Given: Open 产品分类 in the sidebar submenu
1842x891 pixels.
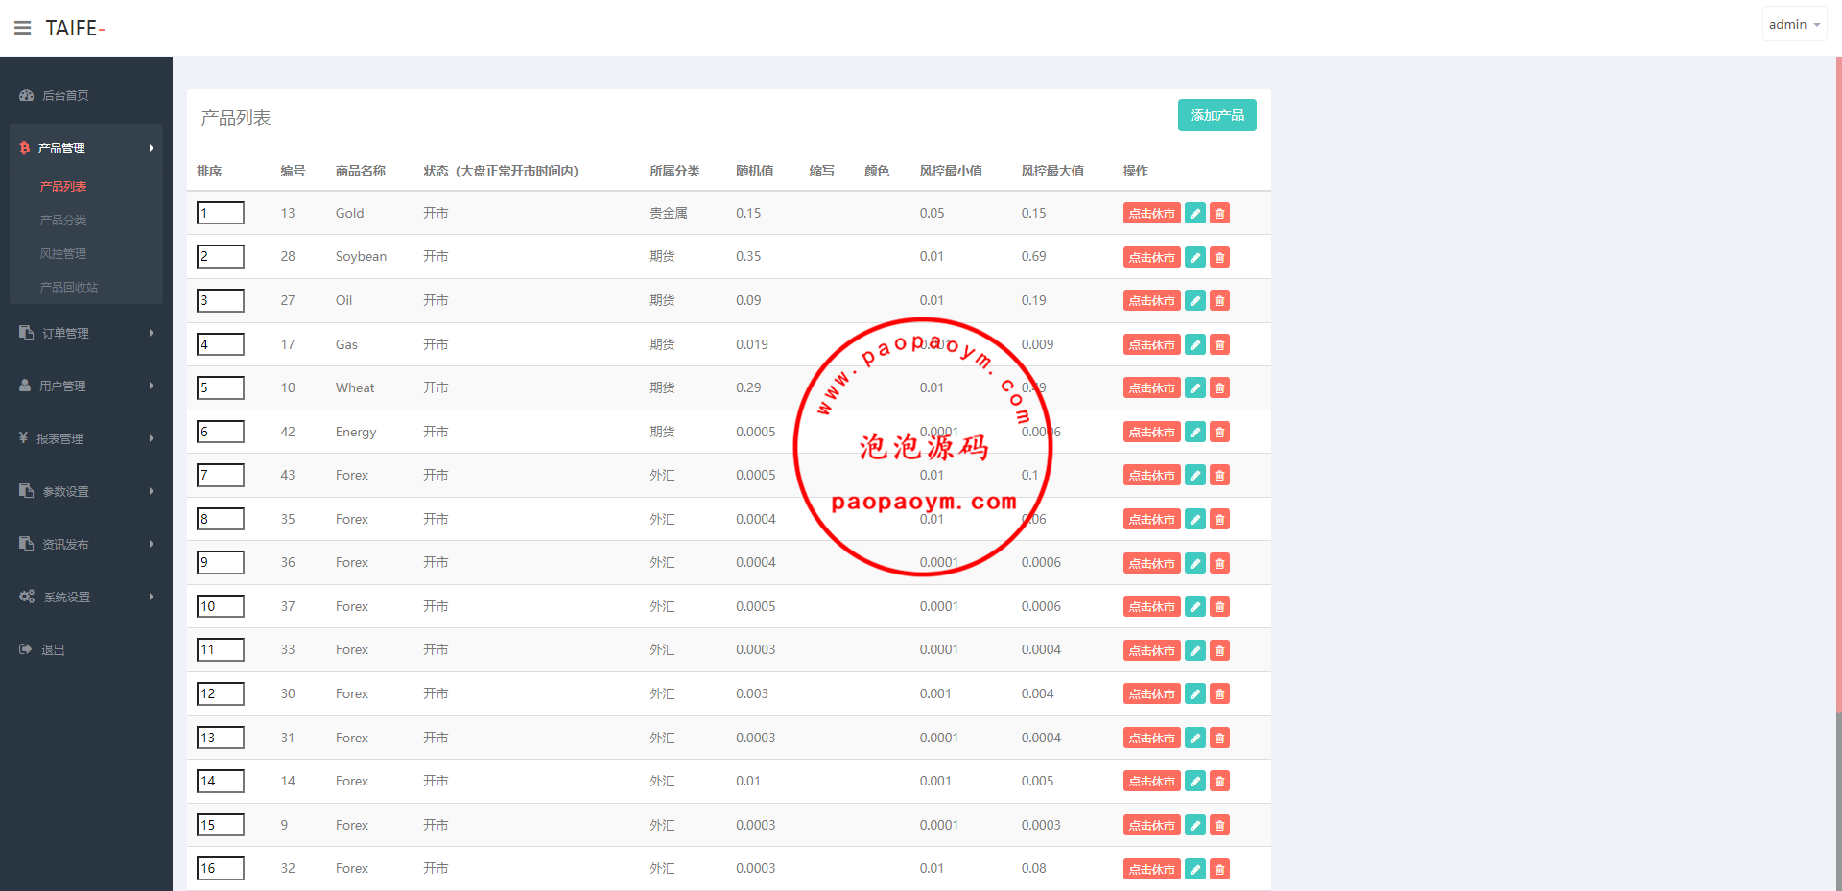Looking at the screenshot, I should click(x=63, y=220).
